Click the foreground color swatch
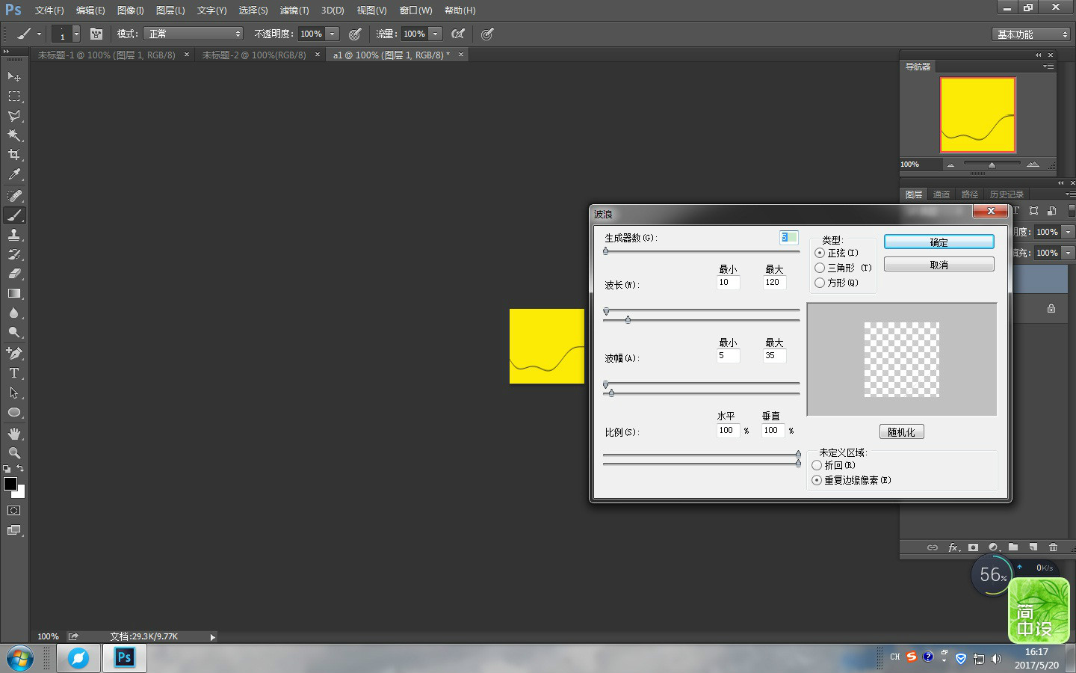 pyautogui.click(x=10, y=484)
